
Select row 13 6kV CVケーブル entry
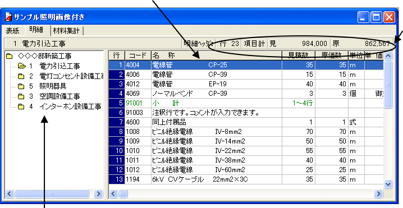(x=246, y=179)
